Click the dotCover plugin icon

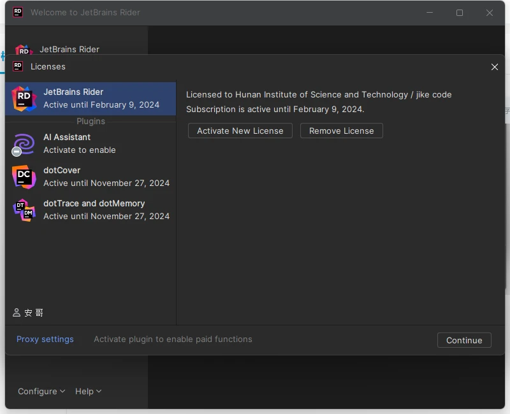(x=24, y=176)
